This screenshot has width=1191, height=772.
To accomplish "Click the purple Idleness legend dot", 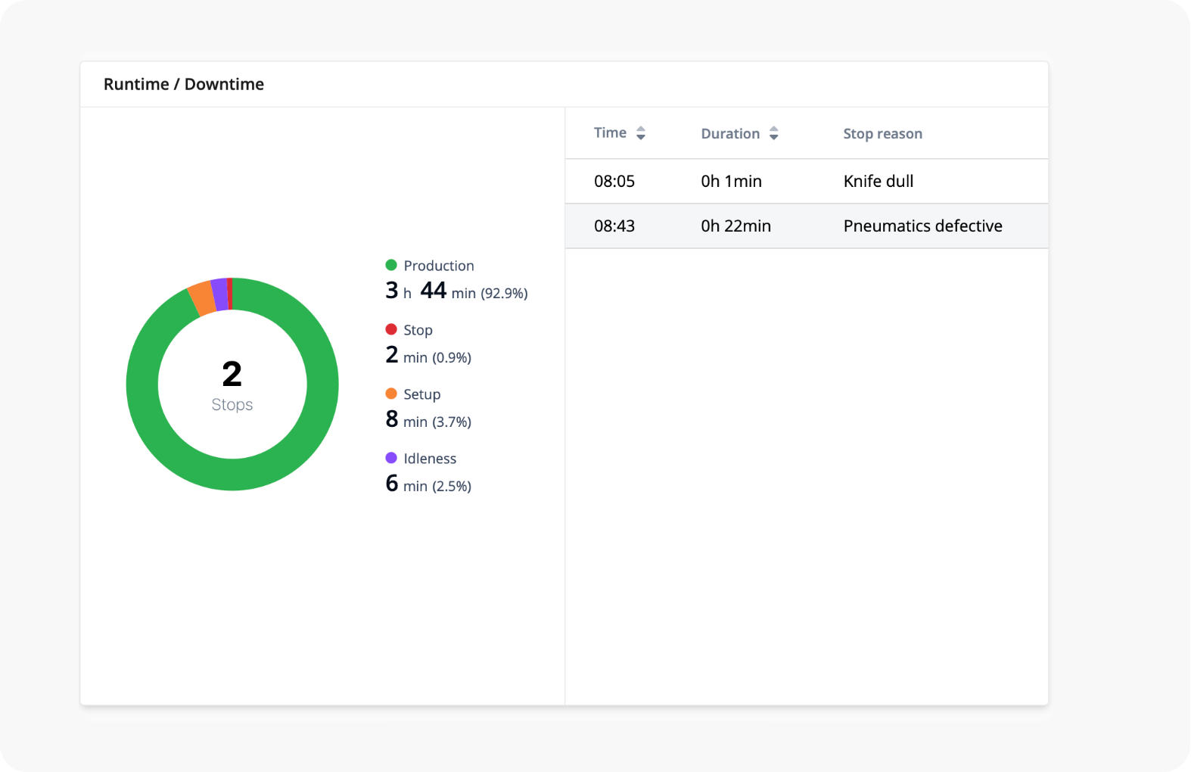I will (x=391, y=458).
